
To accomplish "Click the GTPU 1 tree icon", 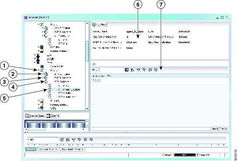I will (49, 40).
